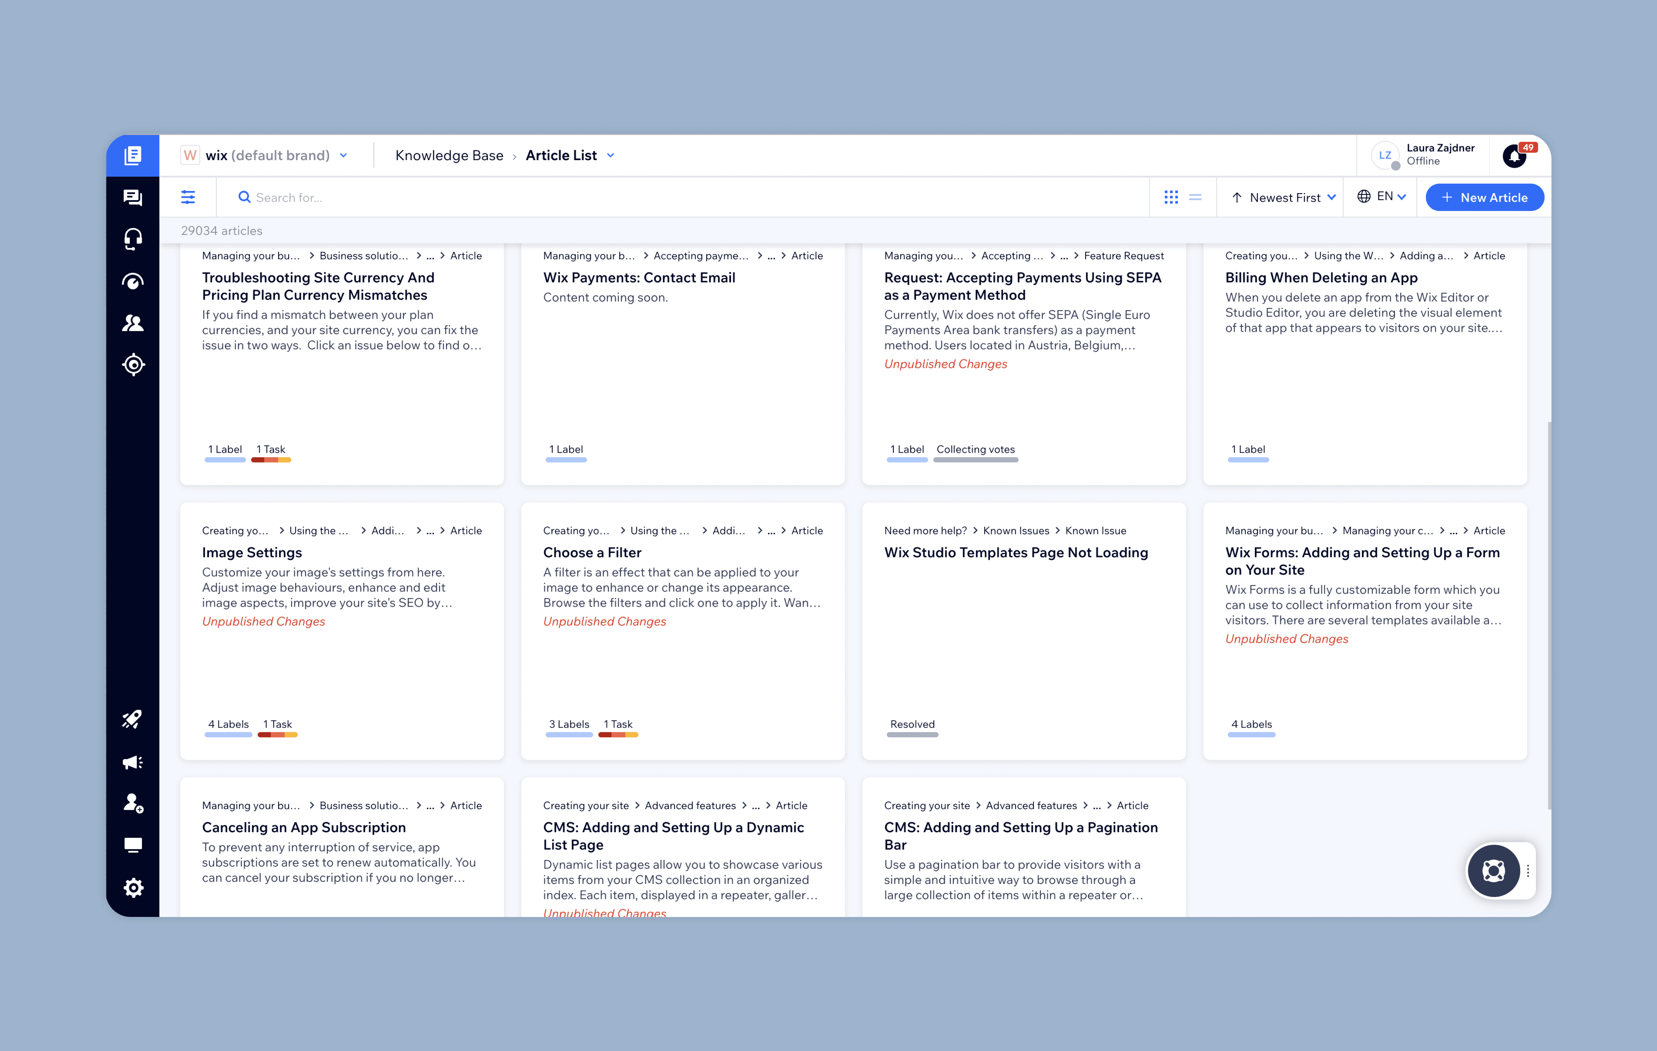
Task: Open the gauge insights sidebar icon
Action: tap(133, 281)
